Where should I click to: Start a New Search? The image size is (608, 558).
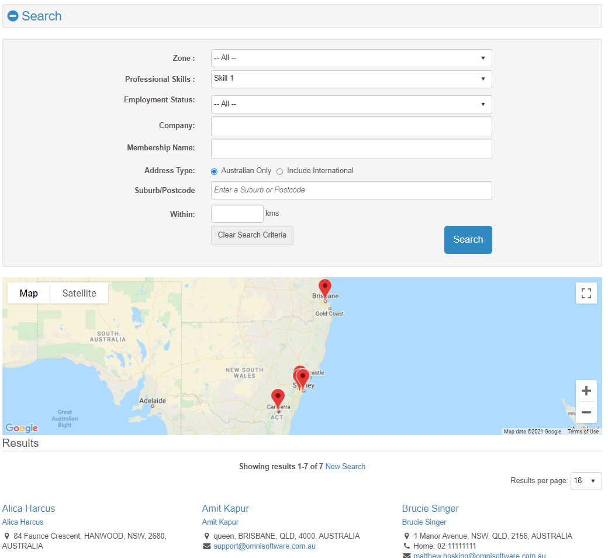pos(345,466)
